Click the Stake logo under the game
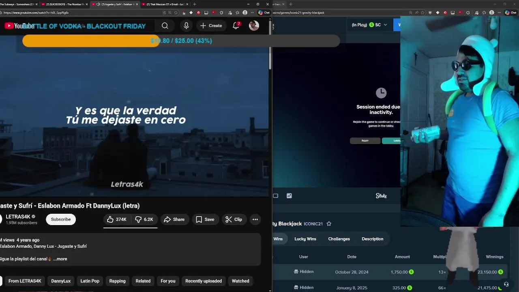Image resolution: width=519 pixels, height=292 pixels. (x=381, y=196)
